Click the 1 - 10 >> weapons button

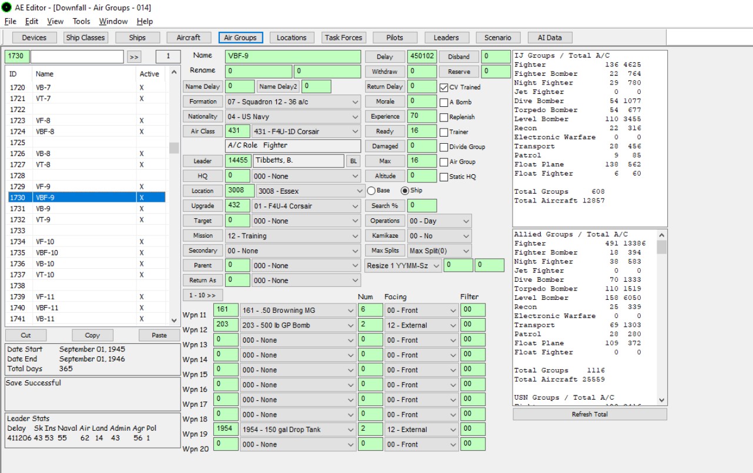pos(203,295)
